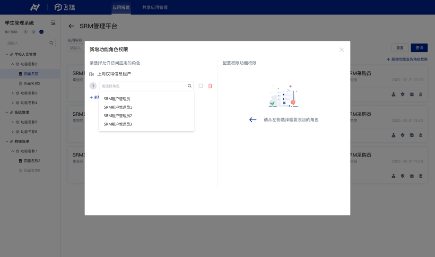Click the search icon in the sidebar search box

tap(52, 43)
